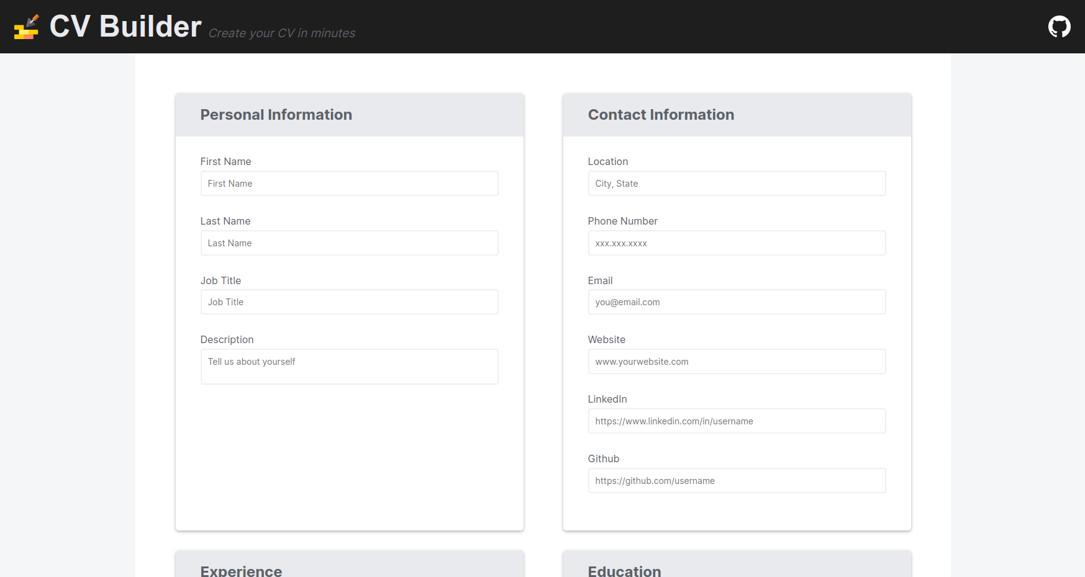This screenshot has width=1085, height=577.
Task: Click the Contact Information section header
Action: 661,115
